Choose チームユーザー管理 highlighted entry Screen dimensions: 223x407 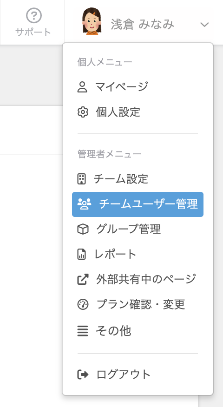click(138, 204)
